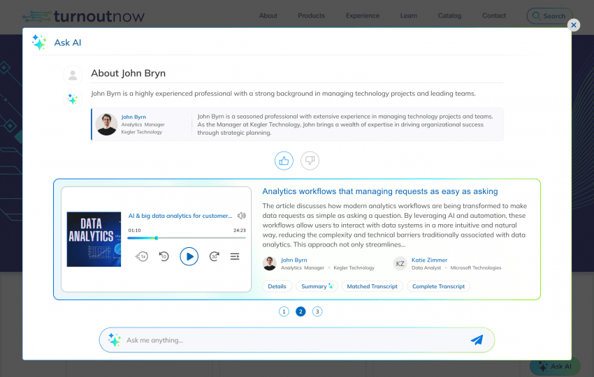
Task: Click the thumbs down feedback icon
Action: [x=310, y=161]
